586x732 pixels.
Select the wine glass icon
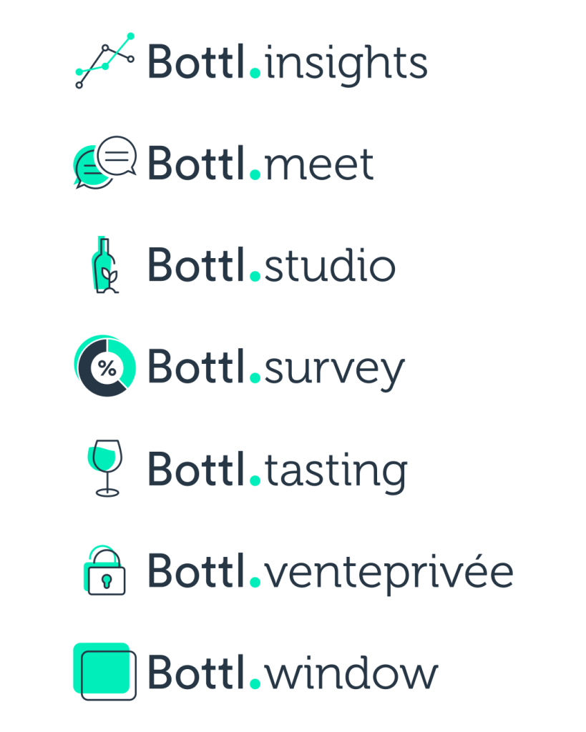coord(104,468)
